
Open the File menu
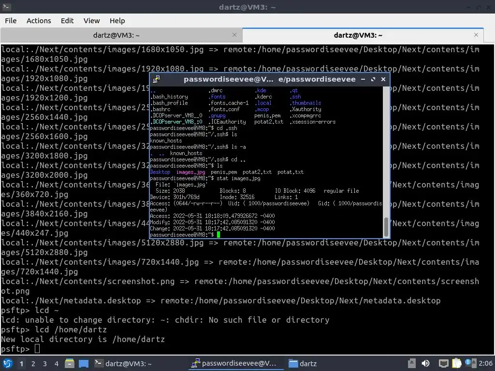point(11,21)
